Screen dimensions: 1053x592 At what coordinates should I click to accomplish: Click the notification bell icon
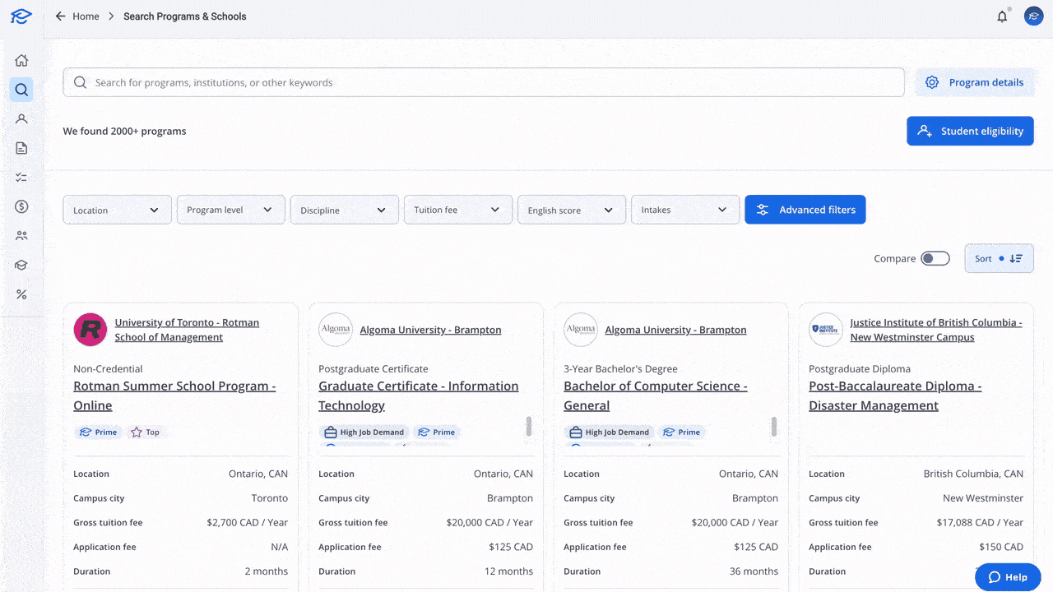(x=1002, y=16)
